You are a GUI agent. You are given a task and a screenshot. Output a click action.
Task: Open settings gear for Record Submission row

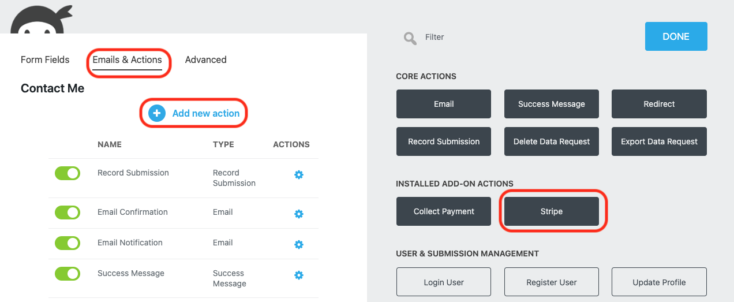click(299, 174)
